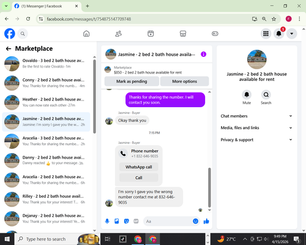
Task: Select Jasmine chat in list
Action: click(46, 122)
